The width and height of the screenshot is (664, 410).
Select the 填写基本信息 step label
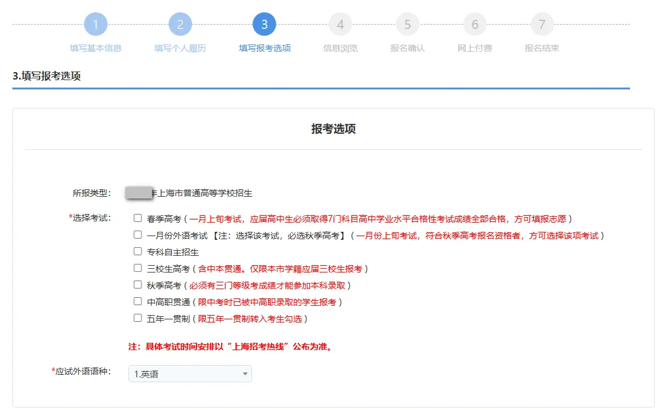[x=95, y=48]
